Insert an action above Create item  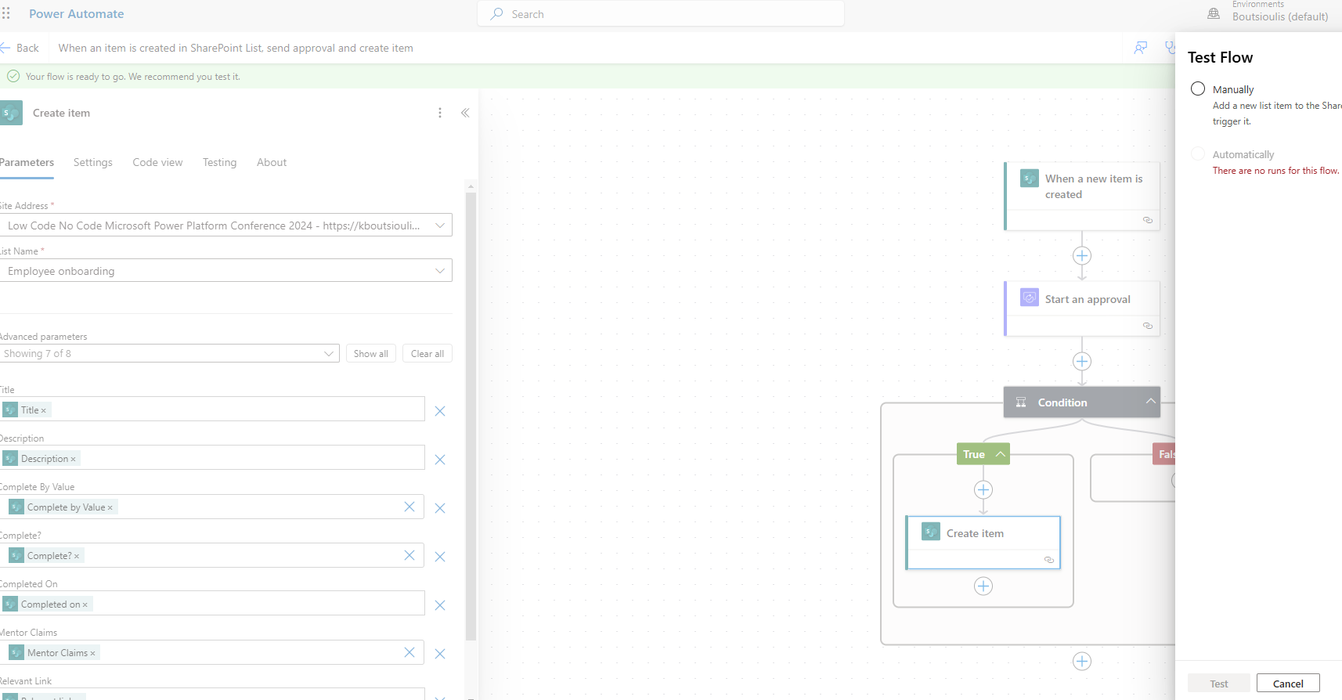click(983, 490)
